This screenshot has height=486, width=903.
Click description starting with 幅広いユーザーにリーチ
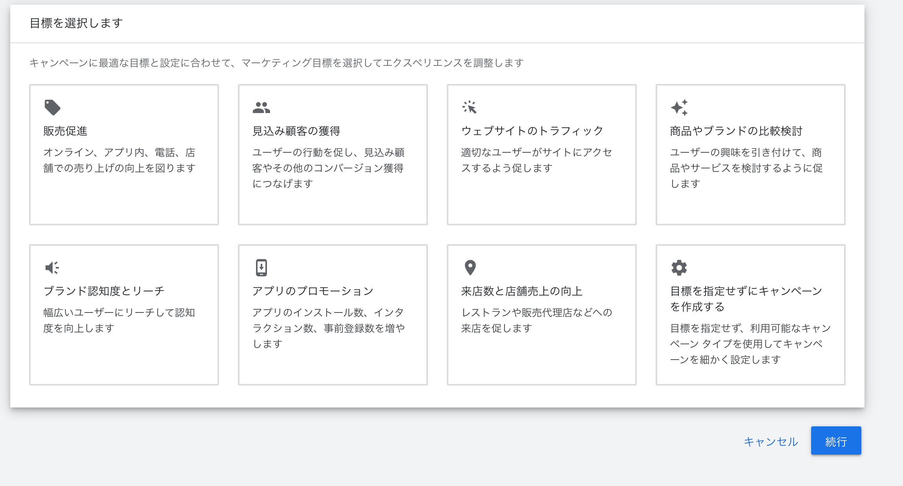119,320
